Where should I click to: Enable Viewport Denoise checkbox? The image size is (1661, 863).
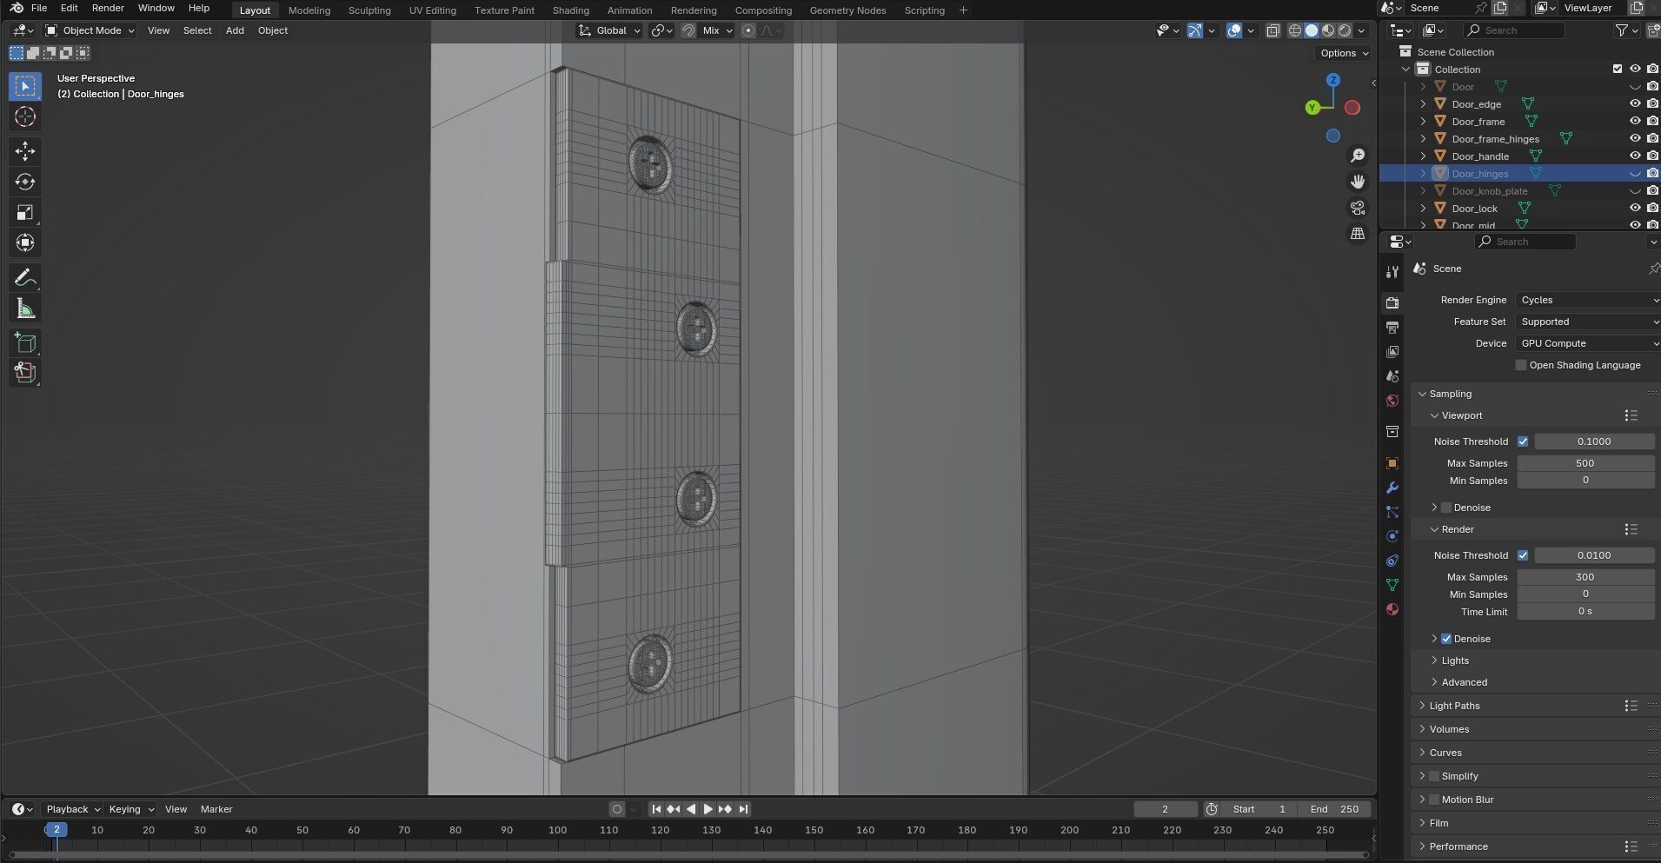click(x=1446, y=508)
